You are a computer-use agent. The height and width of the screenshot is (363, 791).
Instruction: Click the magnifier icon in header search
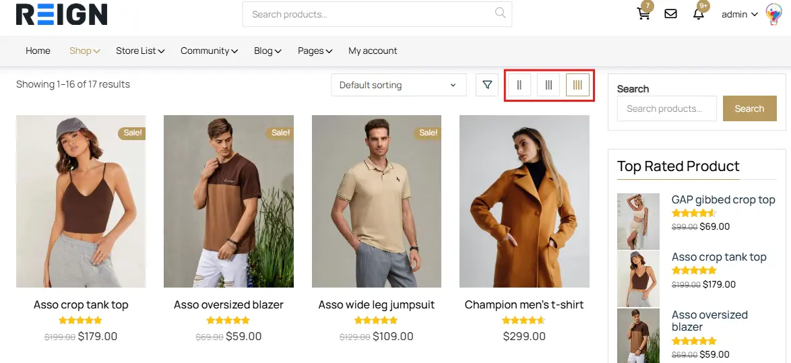pos(500,13)
